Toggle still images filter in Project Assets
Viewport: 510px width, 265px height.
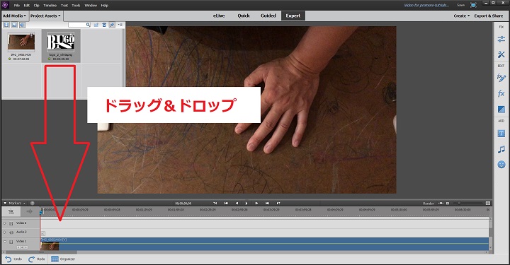14,25
